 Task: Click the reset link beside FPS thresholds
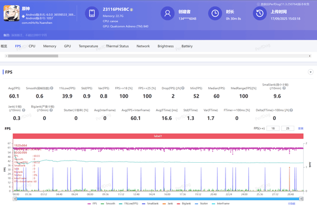tap(301, 128)
